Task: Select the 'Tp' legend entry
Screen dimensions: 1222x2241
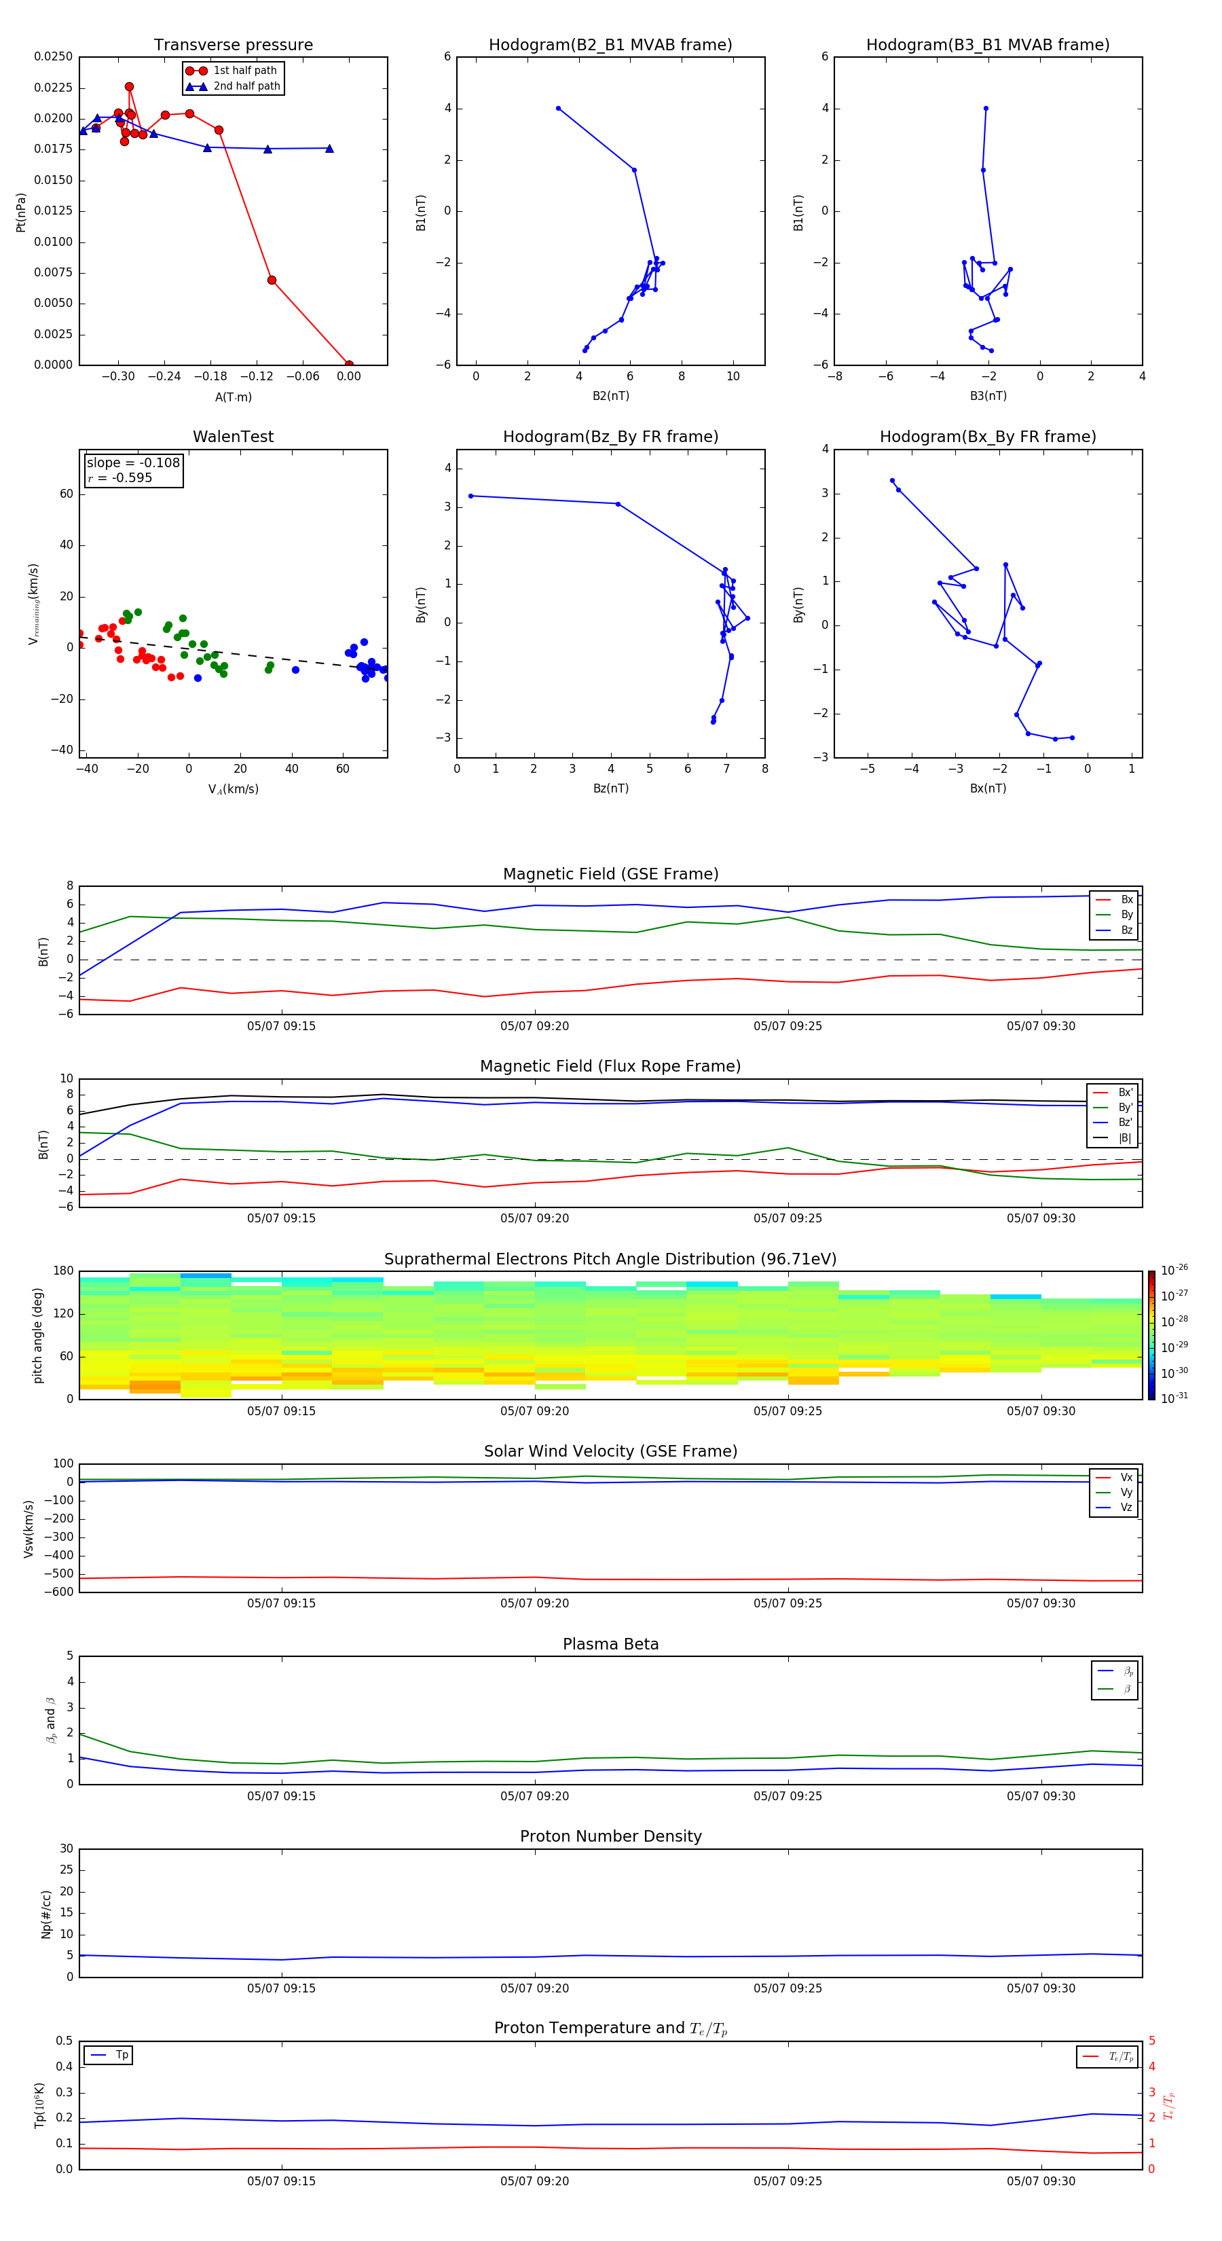Action: (x=108, y=2055)
